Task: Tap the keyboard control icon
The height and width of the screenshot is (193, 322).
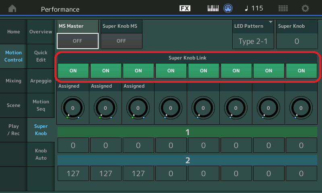Action: pyautogui.click(x=213, y=8)
